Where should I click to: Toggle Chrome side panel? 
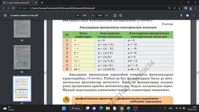tap(186, 8)
